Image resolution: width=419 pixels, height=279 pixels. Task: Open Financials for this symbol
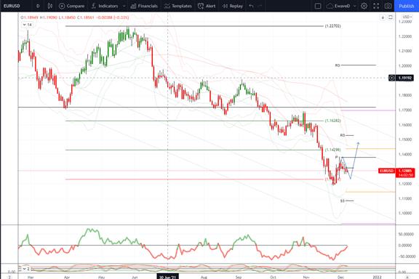pos(144,6)
